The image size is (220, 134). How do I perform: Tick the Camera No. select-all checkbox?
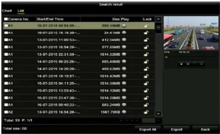(x=6, y=19)
